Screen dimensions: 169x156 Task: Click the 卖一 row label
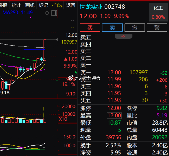coord(86,65)
